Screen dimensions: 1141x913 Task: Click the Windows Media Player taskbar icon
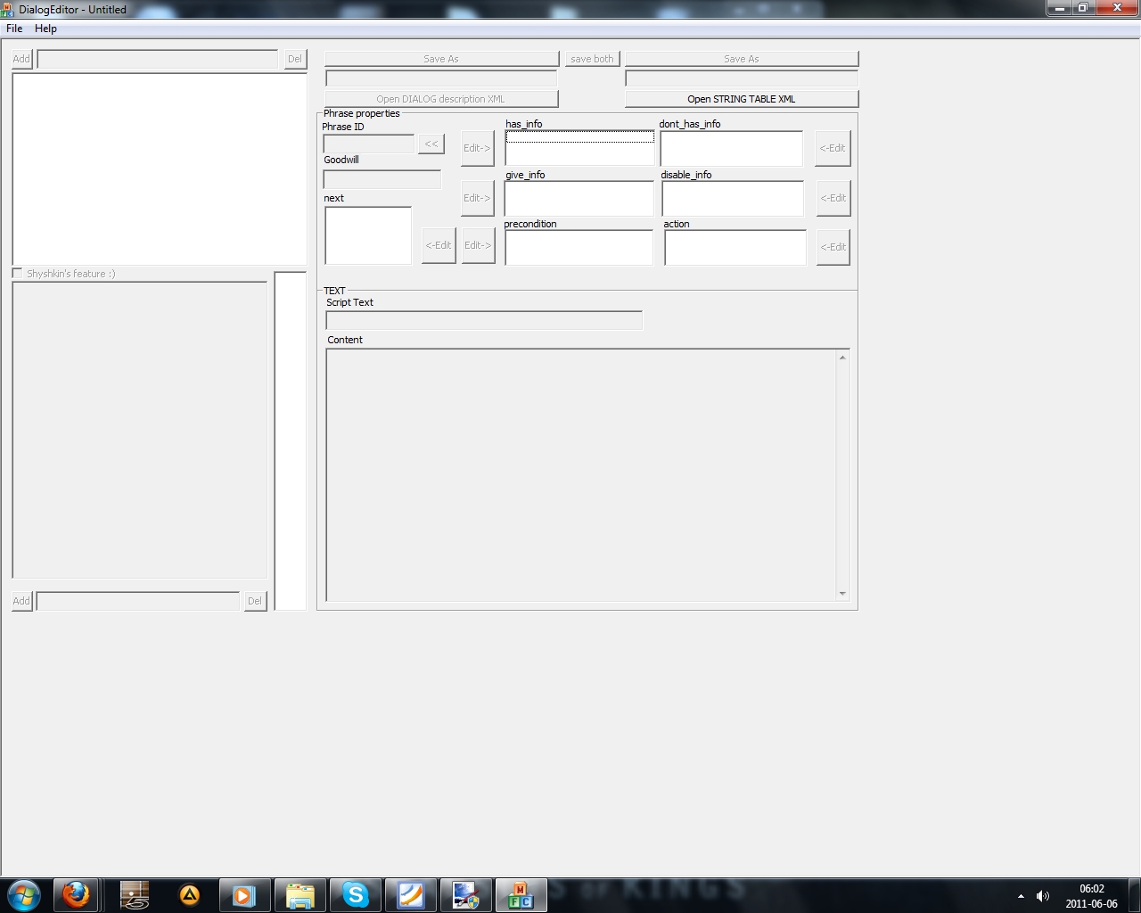point(244,894)
